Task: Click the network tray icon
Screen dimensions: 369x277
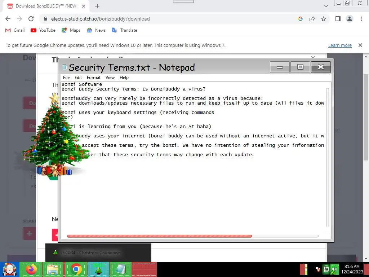Action: click(x=326, y=269)
